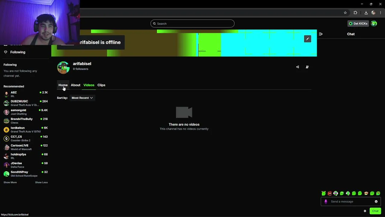The width and height of the screenshot is (385, 217).
Task: Click Show Less in Recommended
Action: (41, 182)
